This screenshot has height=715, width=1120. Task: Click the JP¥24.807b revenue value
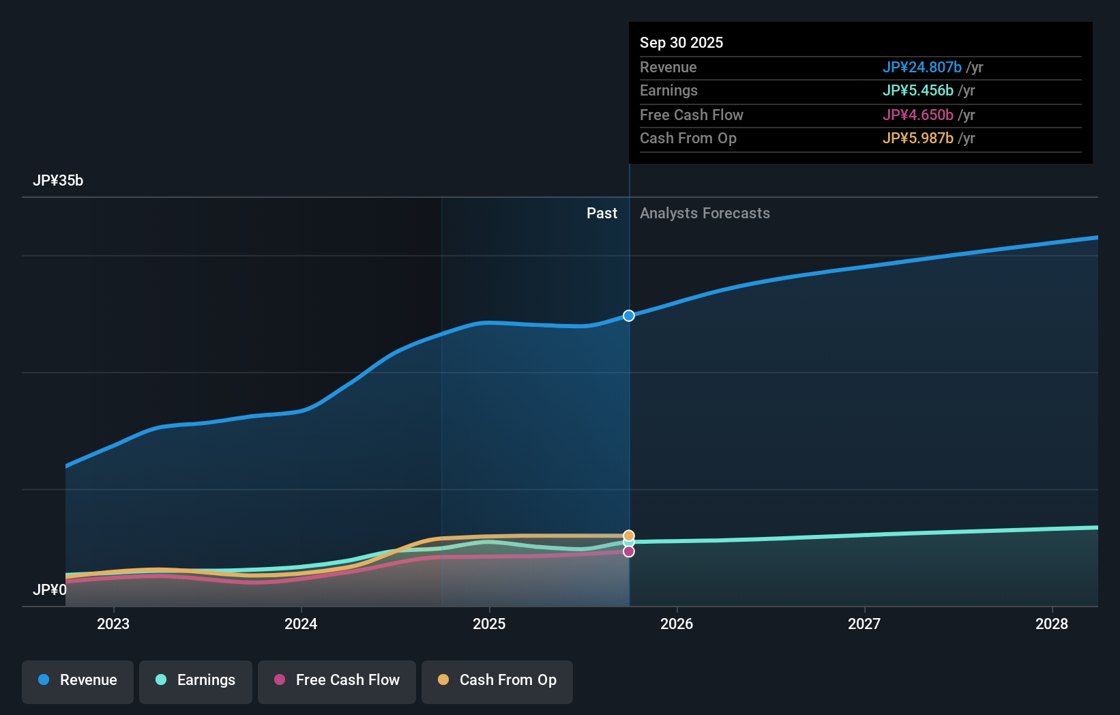(922, 68)
